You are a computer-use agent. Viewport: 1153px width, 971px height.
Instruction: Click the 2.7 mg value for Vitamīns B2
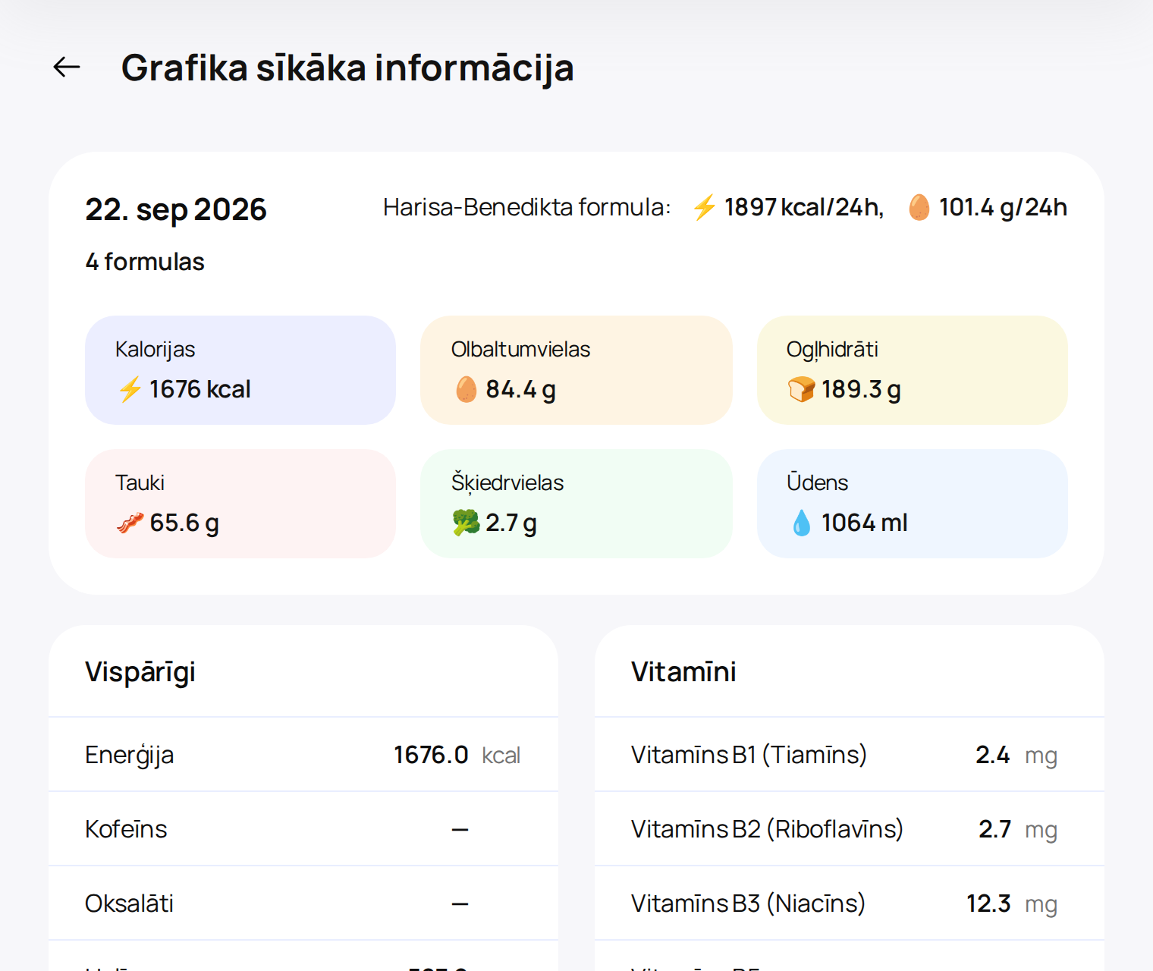(1018, 829)
